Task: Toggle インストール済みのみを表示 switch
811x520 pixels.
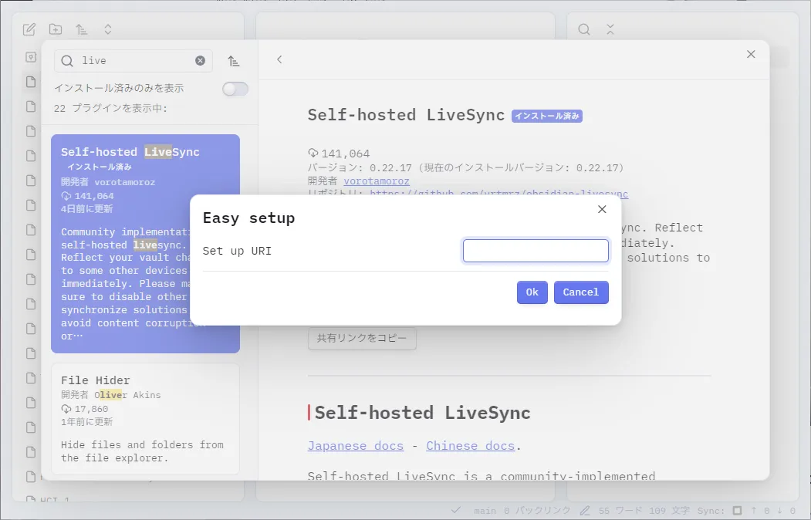Action: click(235, 89)
